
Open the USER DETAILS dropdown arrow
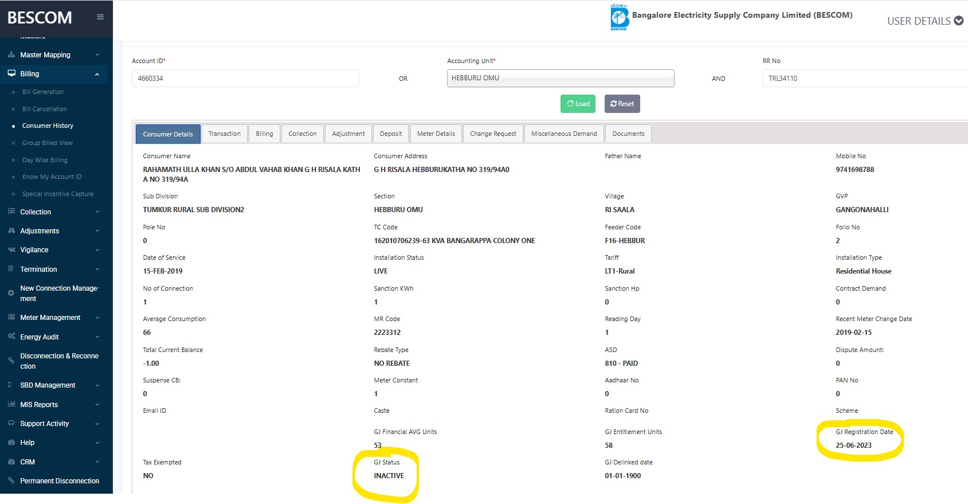click(958, 21)
